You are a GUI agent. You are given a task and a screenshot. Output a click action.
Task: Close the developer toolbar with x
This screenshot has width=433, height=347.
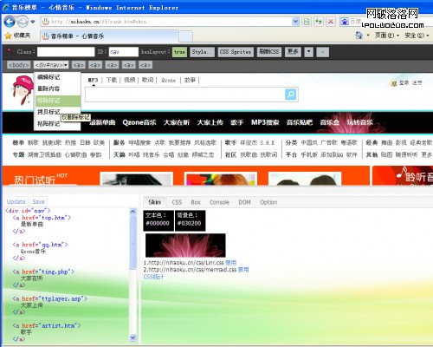tap(323, 52)
